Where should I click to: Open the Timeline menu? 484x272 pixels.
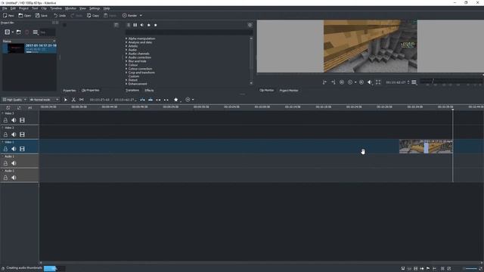[x=56, y=8]
